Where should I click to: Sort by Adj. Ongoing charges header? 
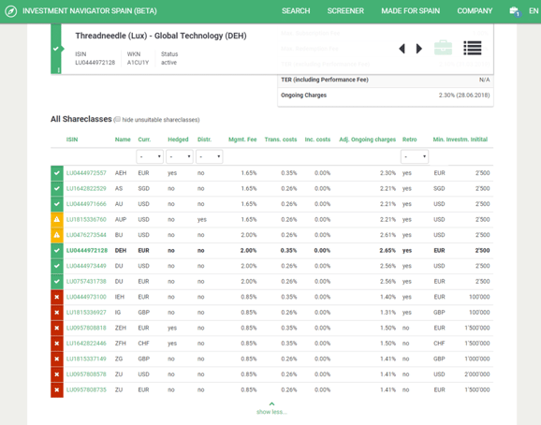[368, 139]
